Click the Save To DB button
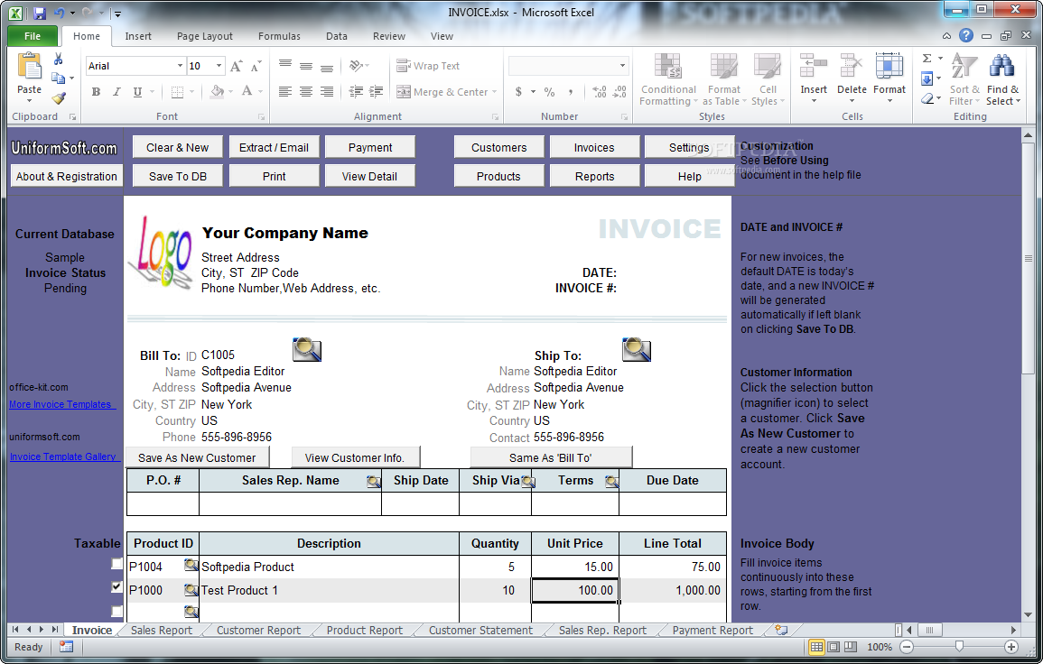The image size is (1043, 664). pos(178,176)
